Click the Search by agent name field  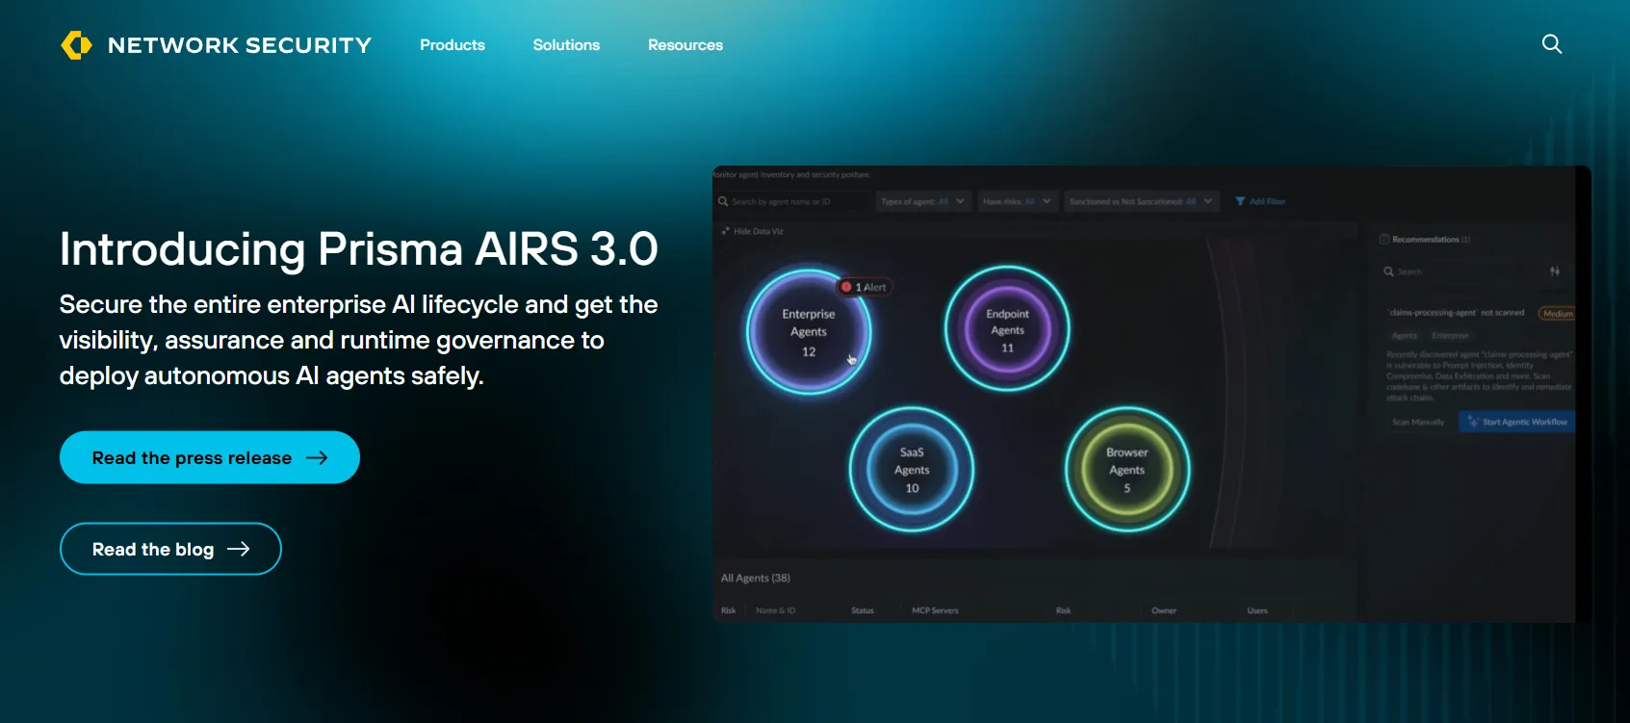tap(791, 201)
